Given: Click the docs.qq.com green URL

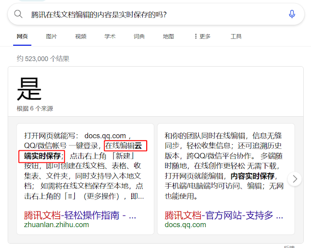Looking at the screenshot, I should 185,225.
